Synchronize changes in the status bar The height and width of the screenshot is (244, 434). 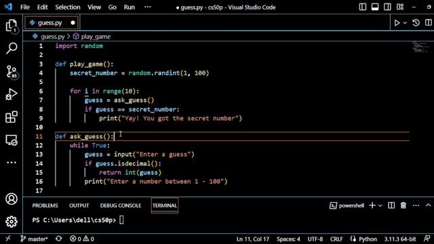(x=59, y=239)
